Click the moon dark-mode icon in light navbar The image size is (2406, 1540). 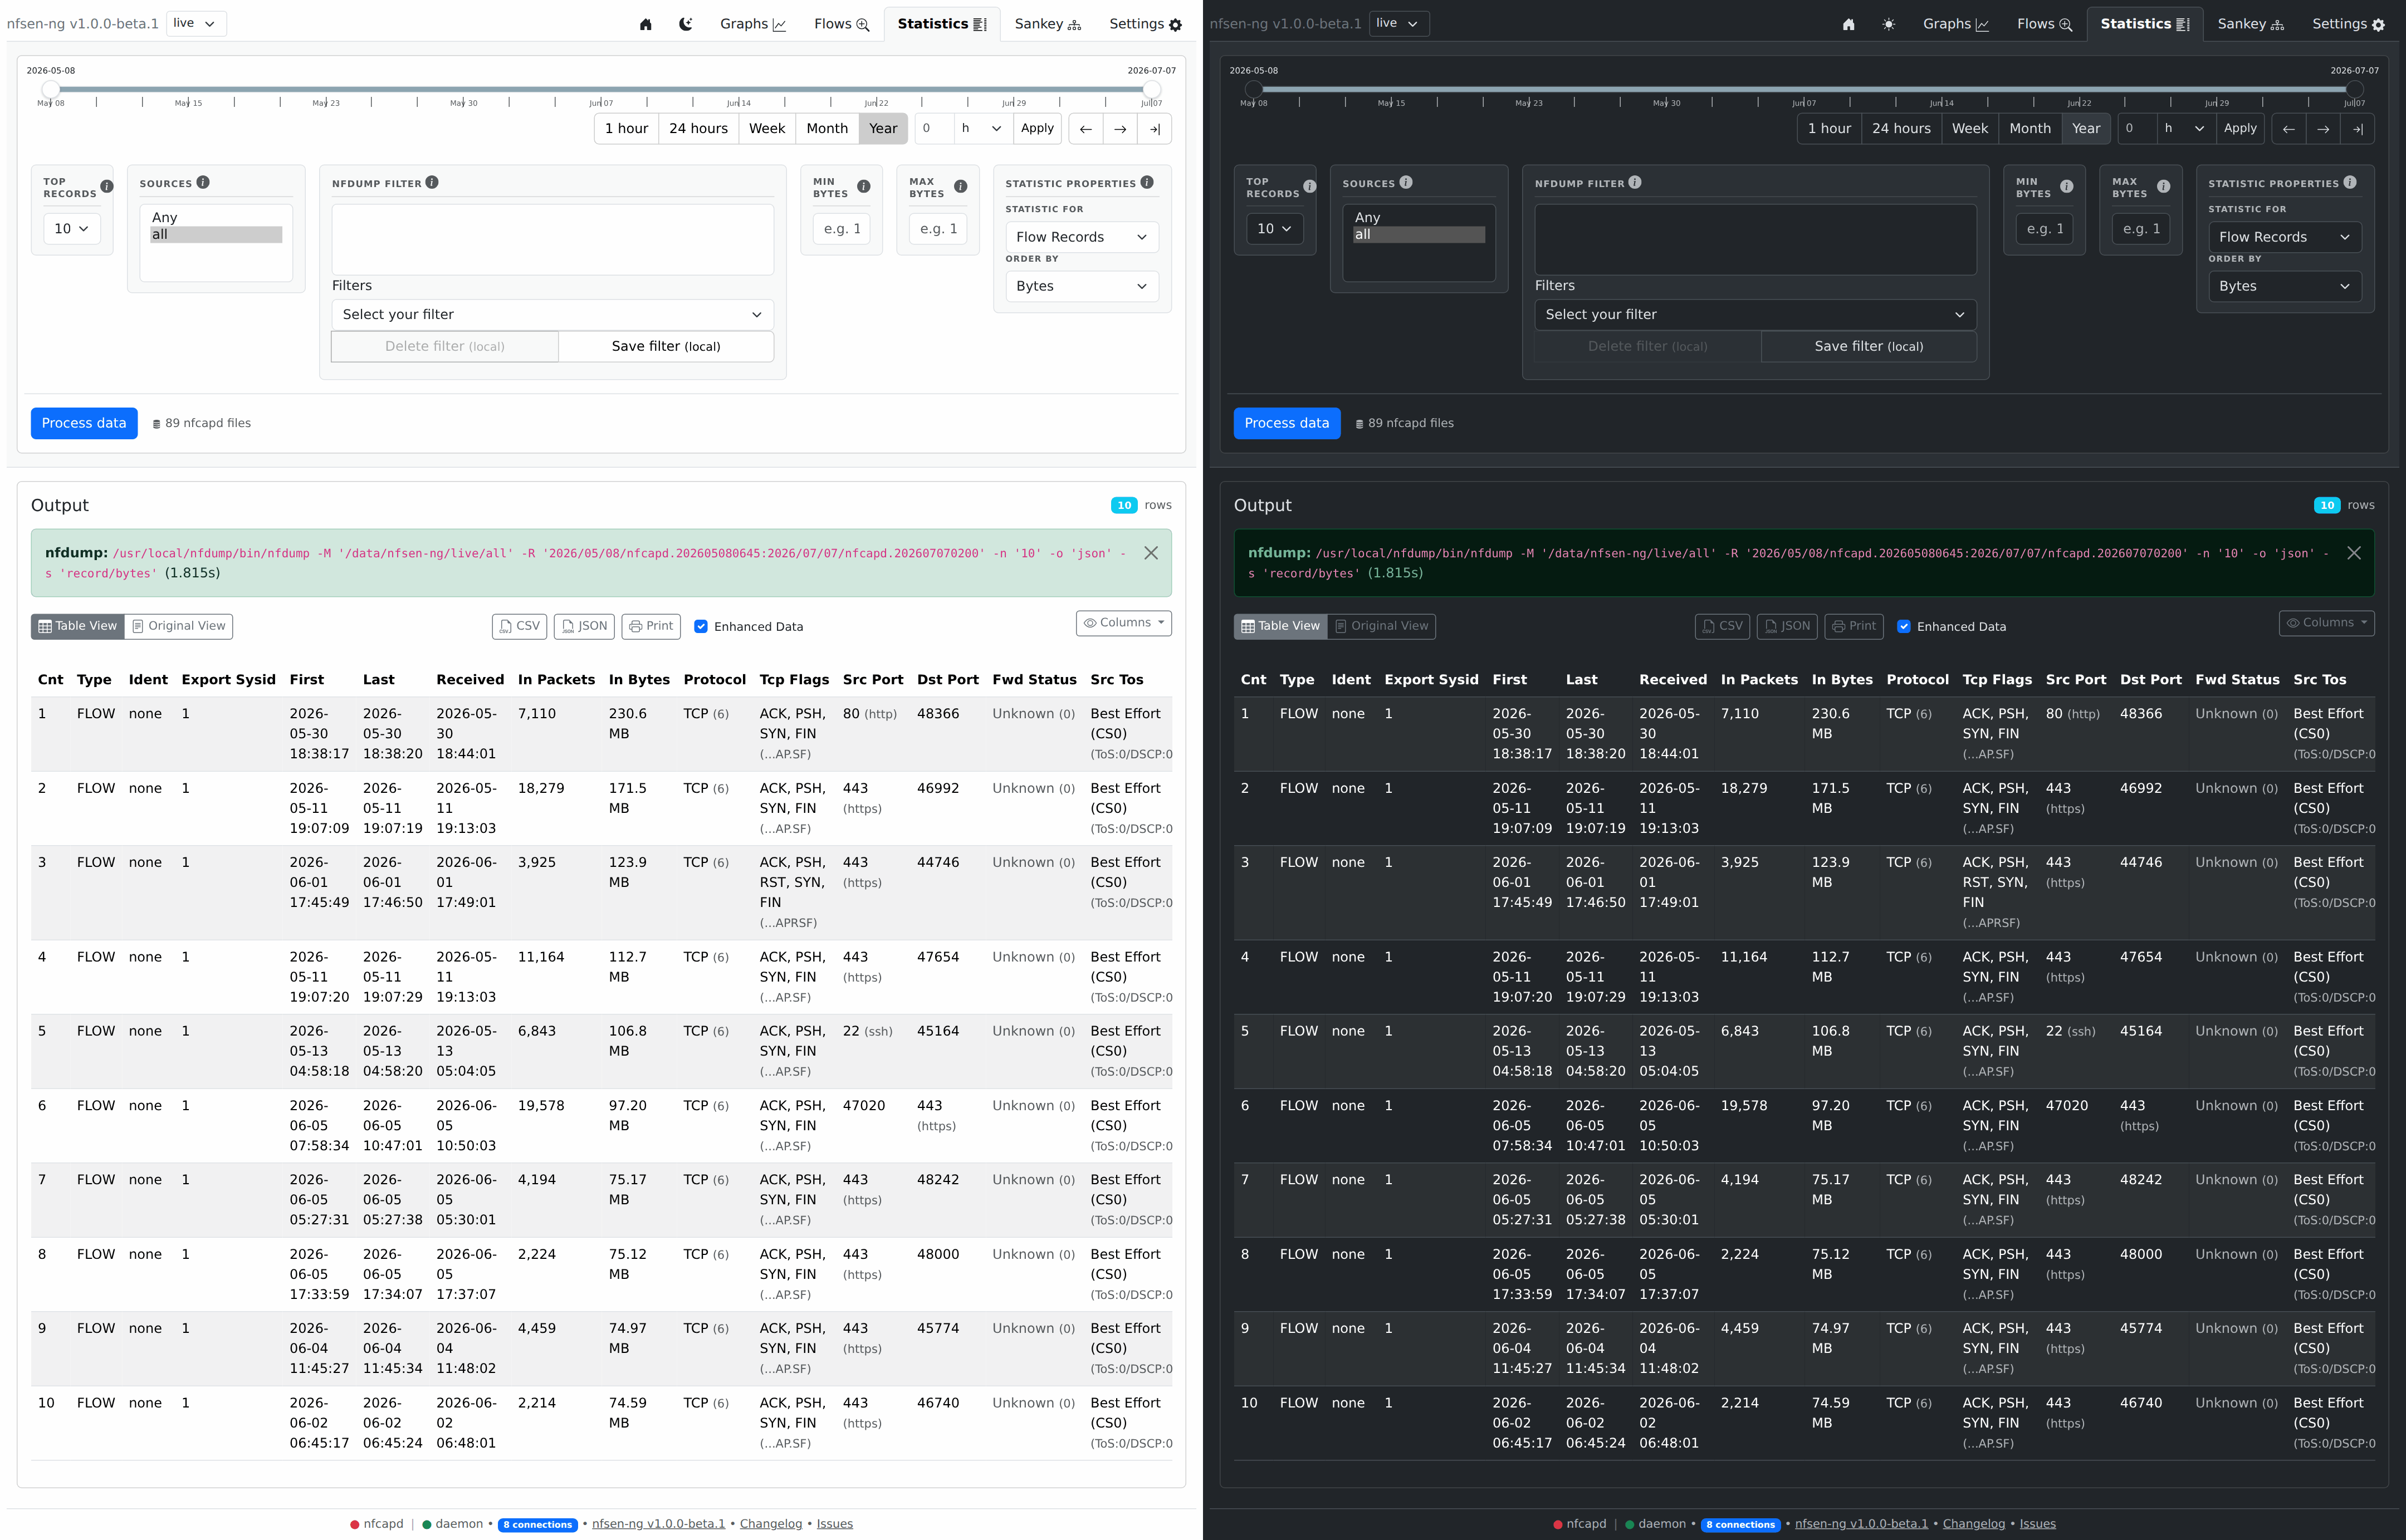(x=685, y=24)
